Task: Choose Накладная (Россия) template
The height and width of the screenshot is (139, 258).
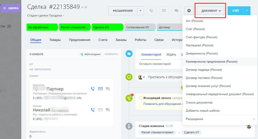Action: (x=220, y=45)
